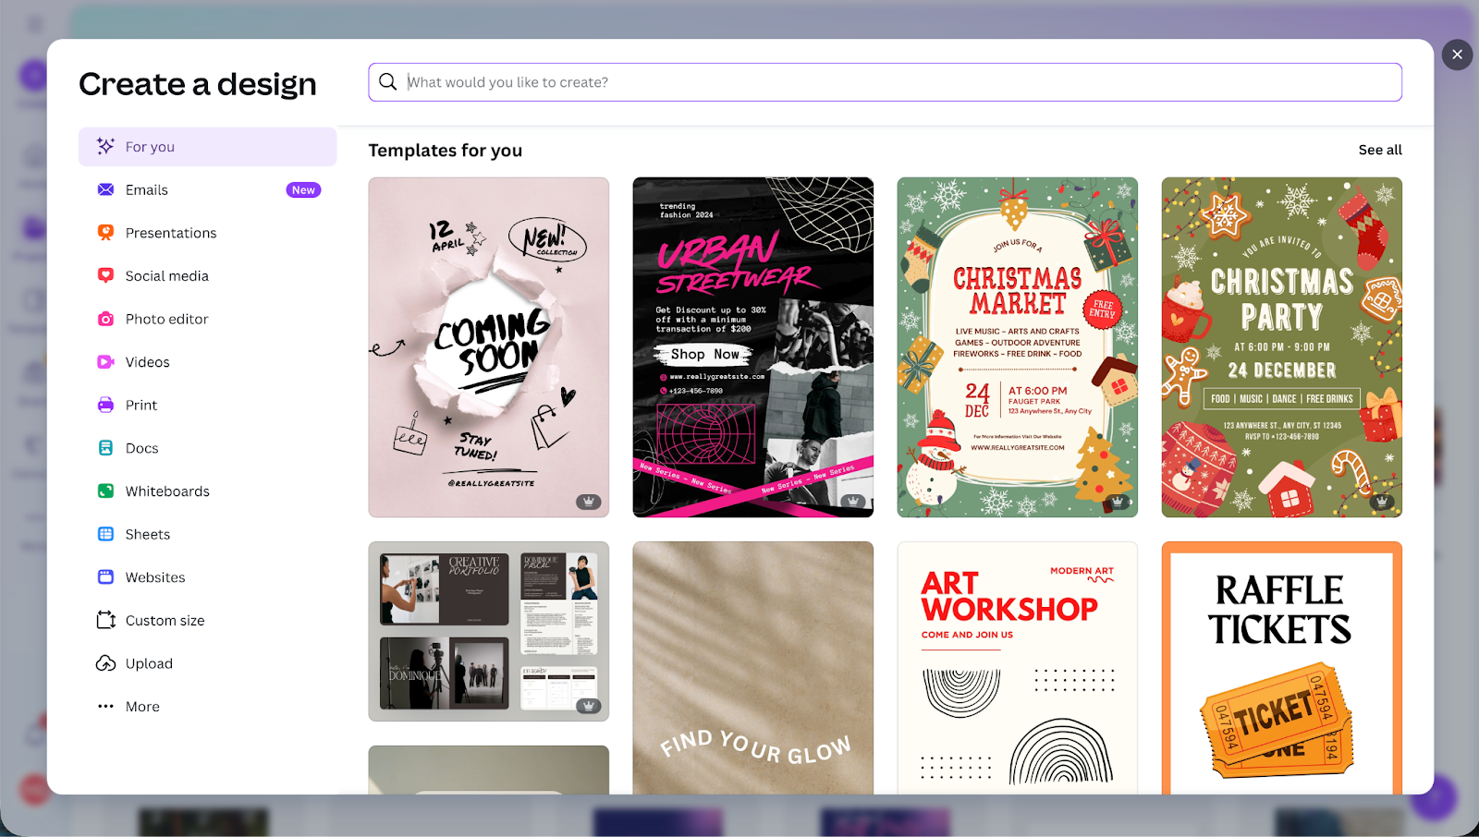Image resolution: width=1479 pixels, height=837 pixels.
Task: Switch to the For you tab
Action: point(149,146)
